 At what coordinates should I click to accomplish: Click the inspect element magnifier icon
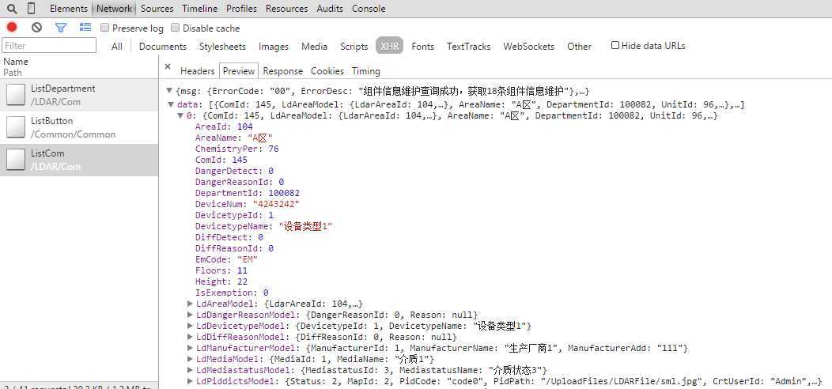tap(12, 9)
